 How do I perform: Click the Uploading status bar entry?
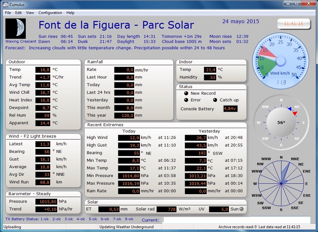(x=12, y=227)
